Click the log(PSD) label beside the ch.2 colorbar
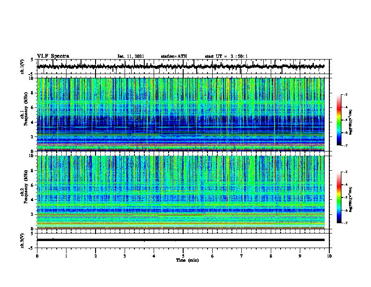The width and height of the screenshot is (371, 287). tap(351, 199)
